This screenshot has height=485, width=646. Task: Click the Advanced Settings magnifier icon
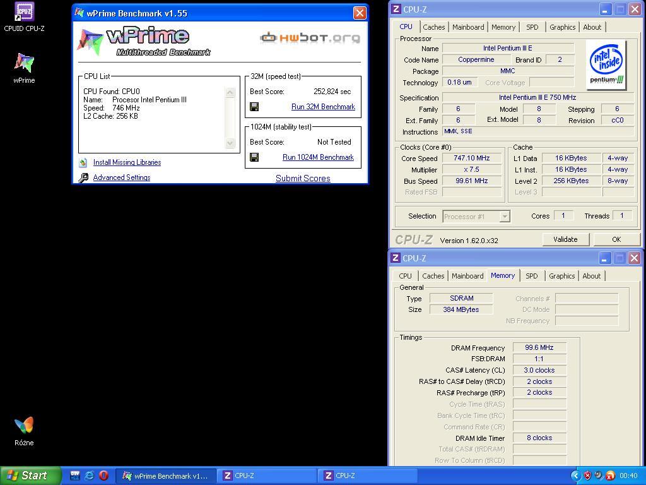[83, 177]
